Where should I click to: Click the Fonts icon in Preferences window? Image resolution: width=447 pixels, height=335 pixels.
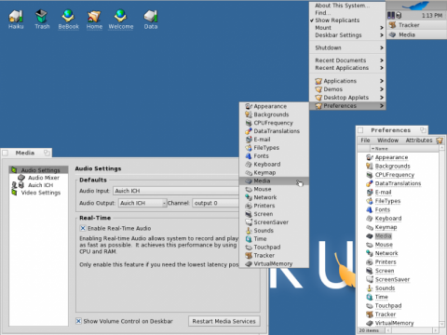(x=370, y=209)
